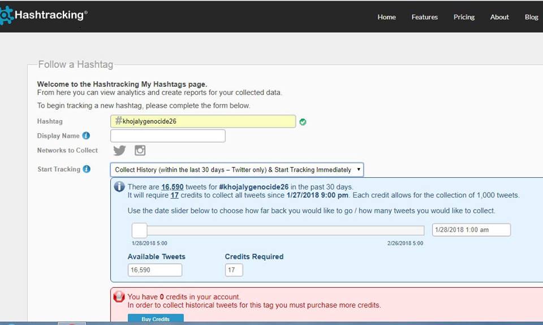
Task: Click the 1/28/2018 1:00 am date field
Action: (471, 230)
